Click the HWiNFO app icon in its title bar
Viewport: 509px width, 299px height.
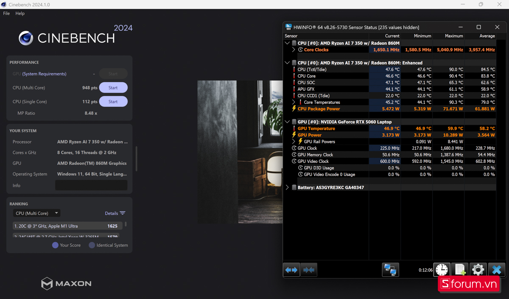point(288,27)
